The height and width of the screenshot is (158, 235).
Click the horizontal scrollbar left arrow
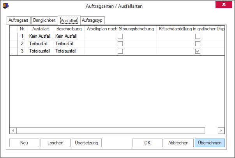[13, 130]
